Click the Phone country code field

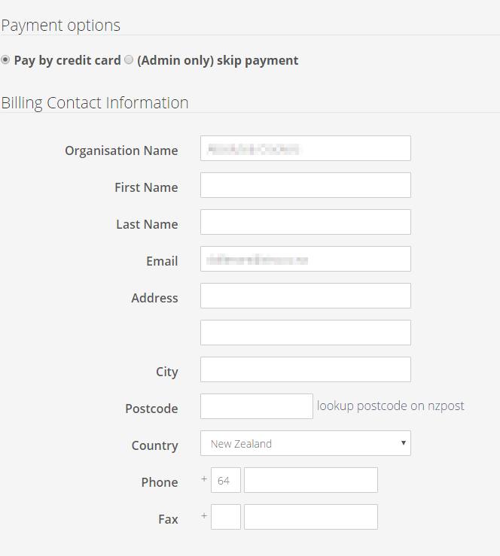point(226,481)
